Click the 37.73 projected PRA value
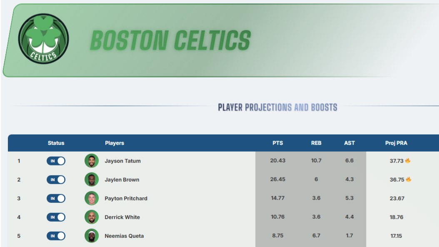This screenshot has height=247, width=439. 397,161
